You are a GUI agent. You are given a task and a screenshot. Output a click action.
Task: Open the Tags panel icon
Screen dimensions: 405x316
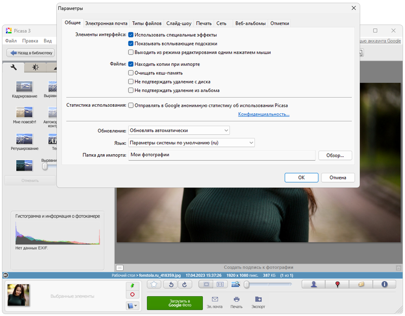361,284
